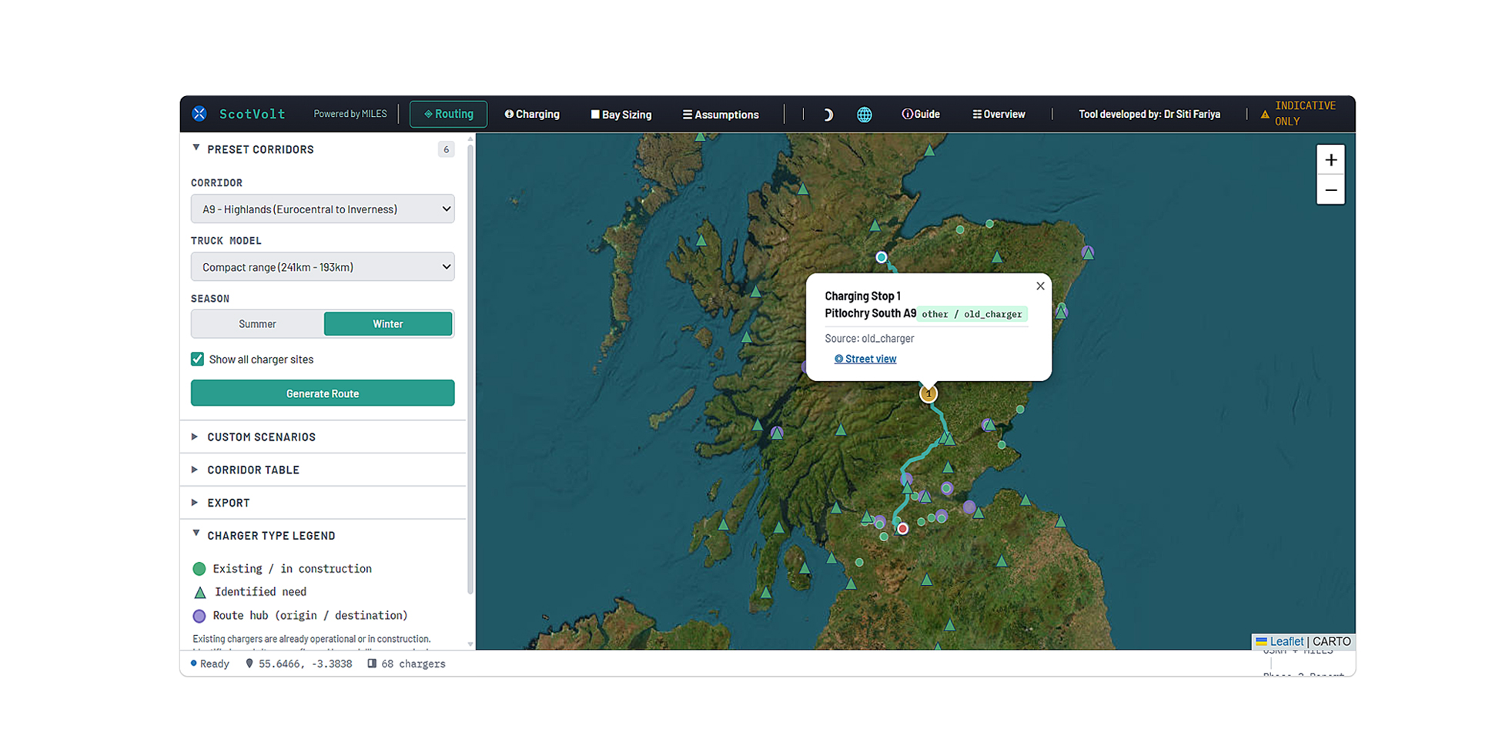The image size is (1509, 739).
Task: Open the globe language icon
Action: tap(865, 115)
